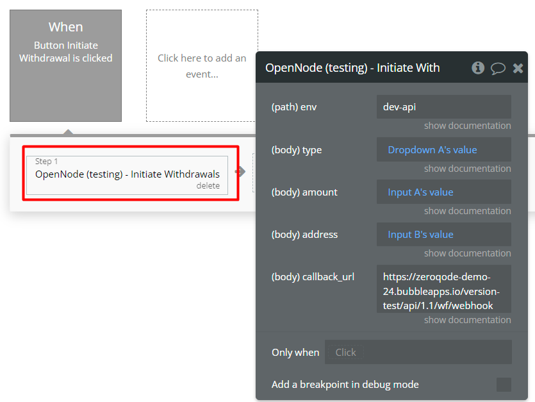The width and height of the screenshot is (535, 402).
Task: Click the 'Step 1' label
Action: coord(46,161)
